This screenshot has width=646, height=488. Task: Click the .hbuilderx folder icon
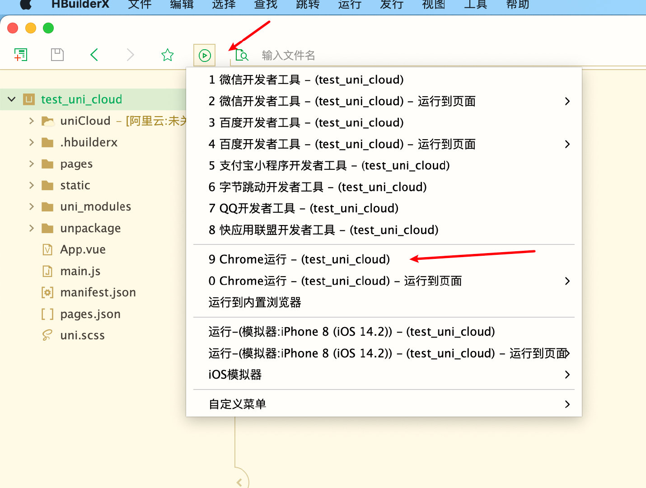(47, 143)
